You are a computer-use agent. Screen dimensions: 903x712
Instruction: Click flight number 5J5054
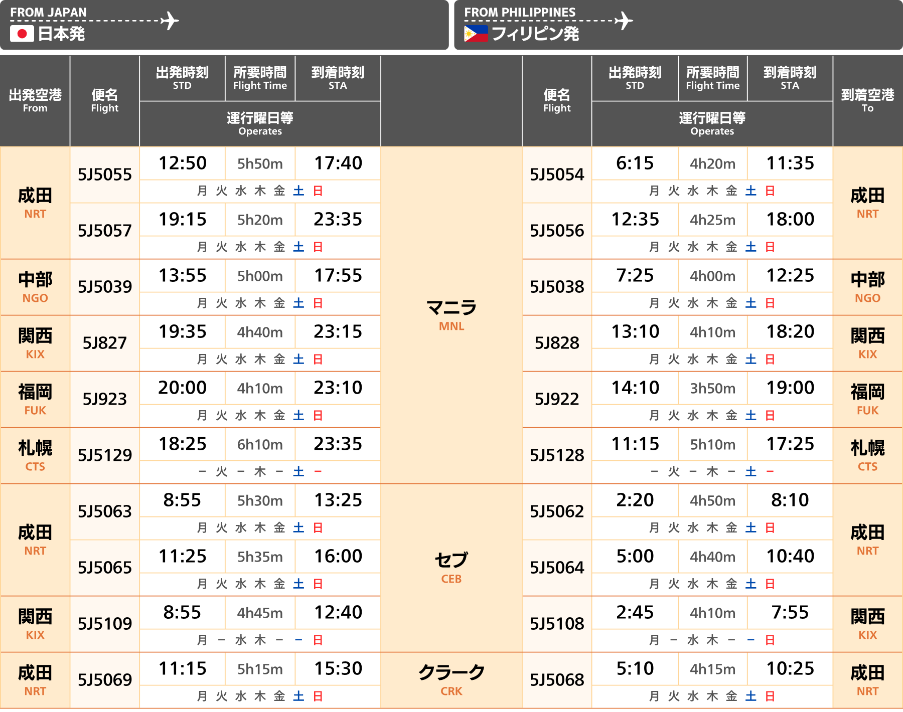(x=557, y=174)
